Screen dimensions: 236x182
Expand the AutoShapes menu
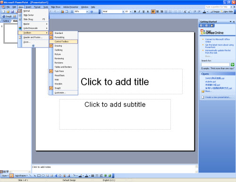click(21, 175)
